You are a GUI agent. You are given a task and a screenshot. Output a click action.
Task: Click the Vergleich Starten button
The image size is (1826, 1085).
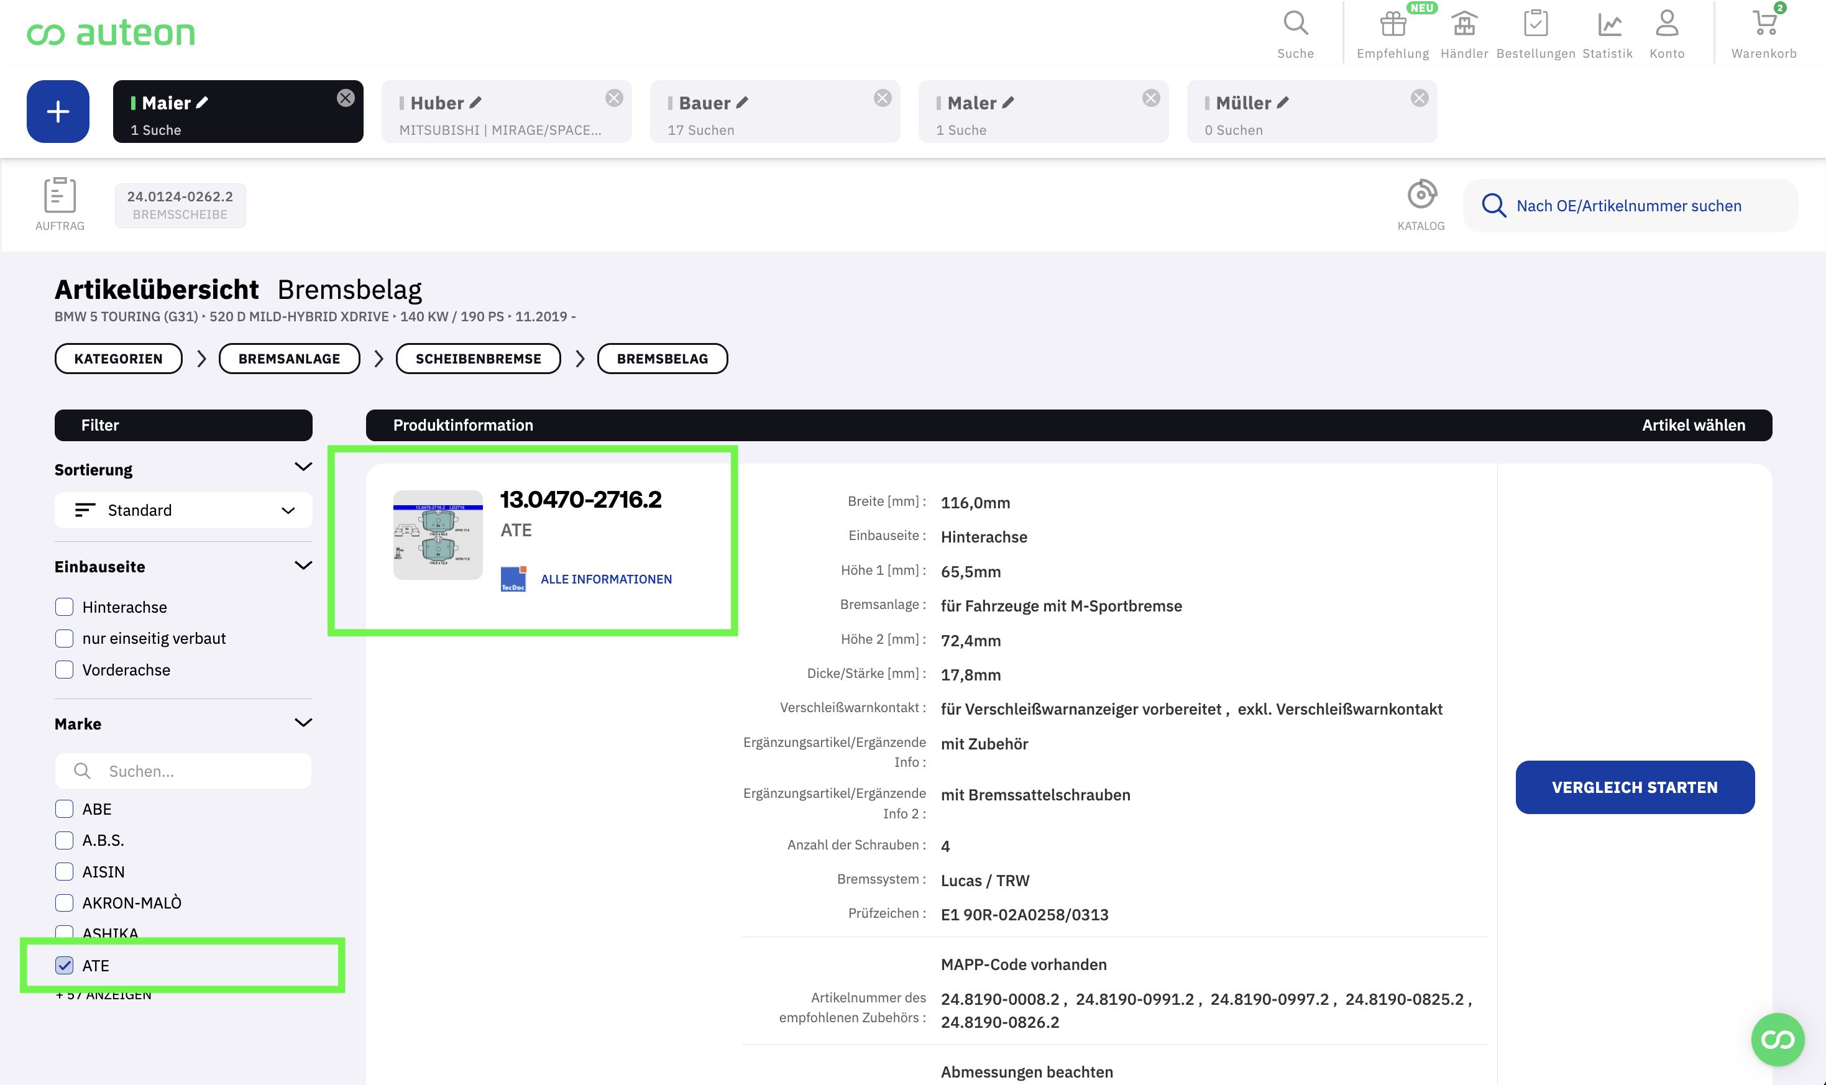click(x=1635, y=787)
